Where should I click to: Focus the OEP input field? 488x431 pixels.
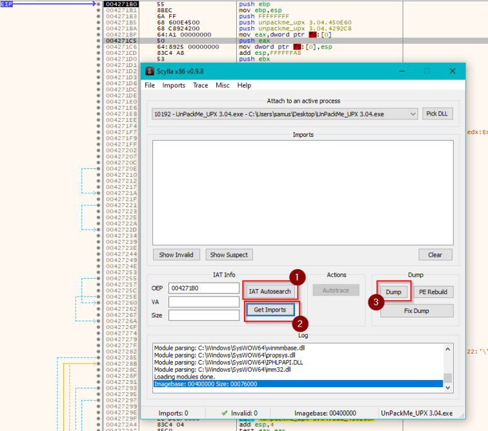[204, 288]
